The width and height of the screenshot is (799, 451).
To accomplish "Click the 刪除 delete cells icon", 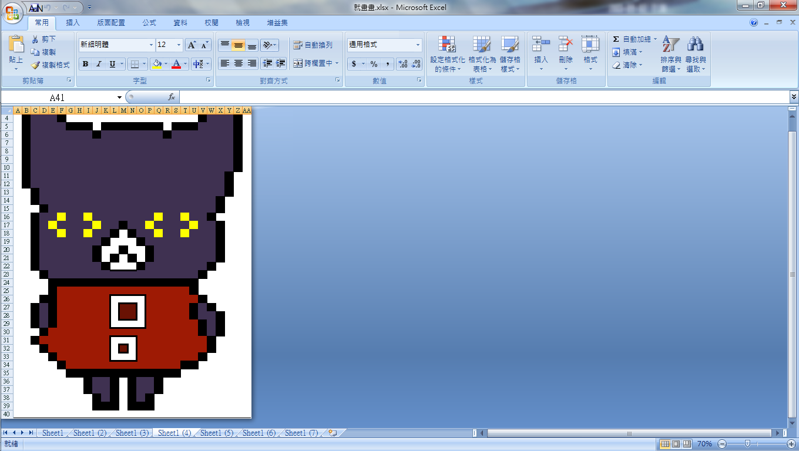I will [566, 45].
